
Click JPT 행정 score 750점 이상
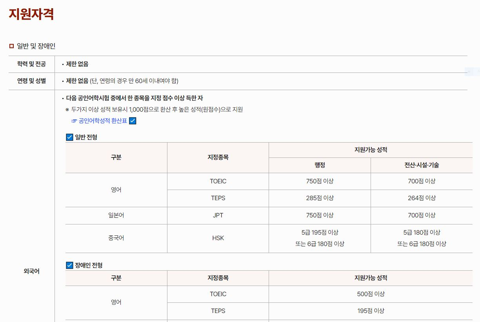click(320, 215)
